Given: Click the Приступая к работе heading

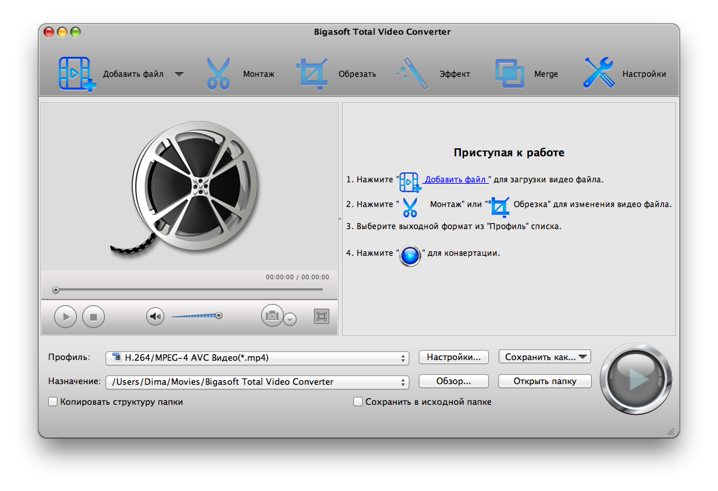Looking at the screenshot, I should (x=509, y=152).
